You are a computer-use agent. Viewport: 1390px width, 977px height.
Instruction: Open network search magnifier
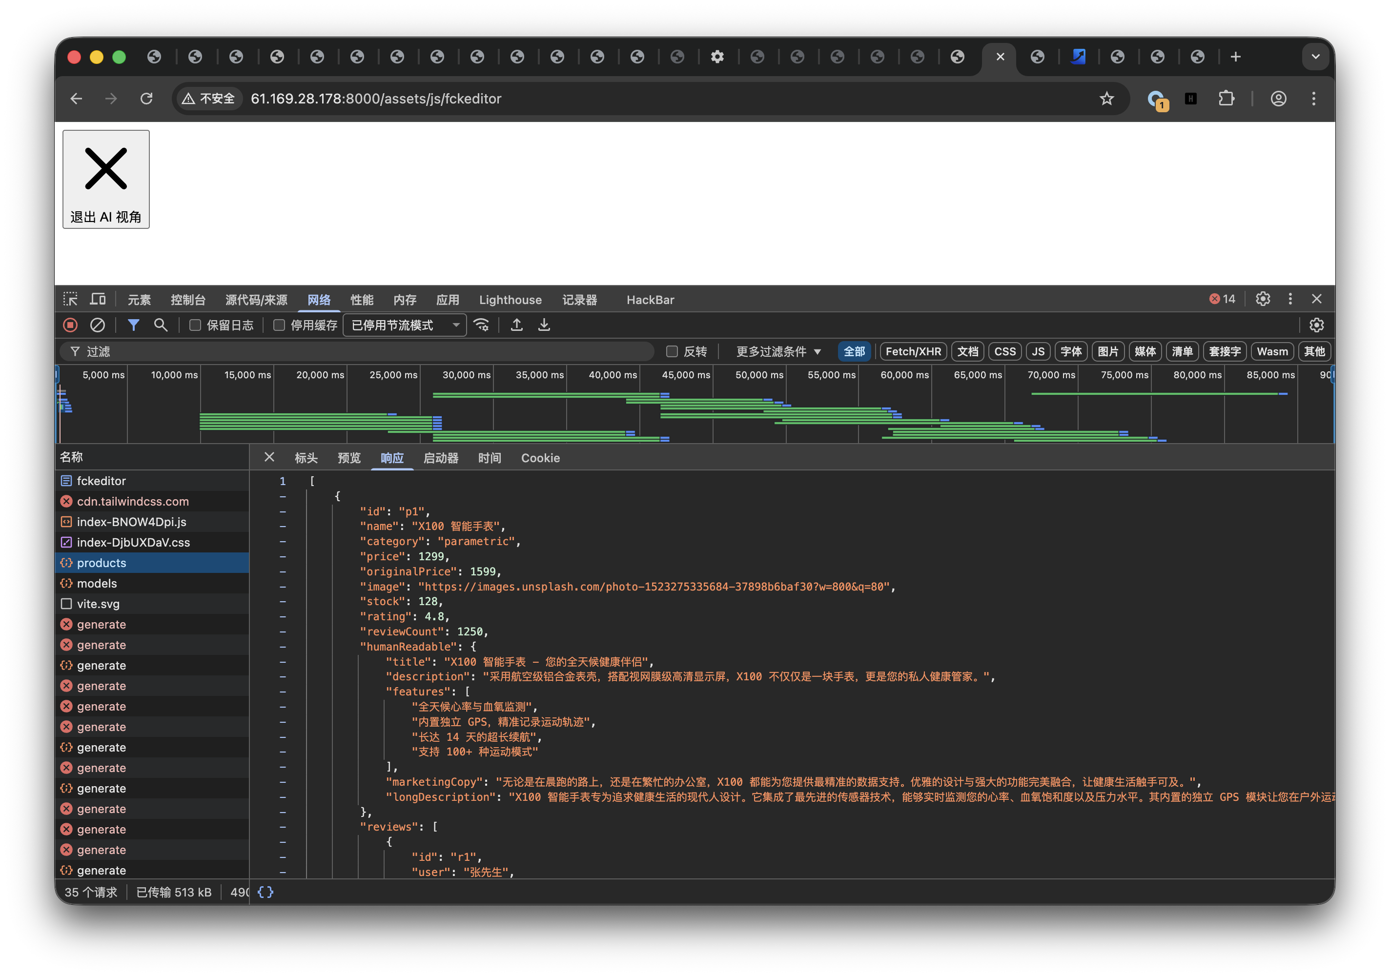[161, 325]
